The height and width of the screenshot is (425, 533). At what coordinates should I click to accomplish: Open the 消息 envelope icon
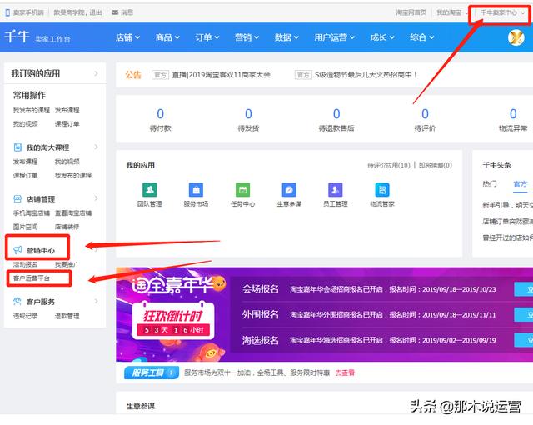pyautogui.click(x=115, y=12)
